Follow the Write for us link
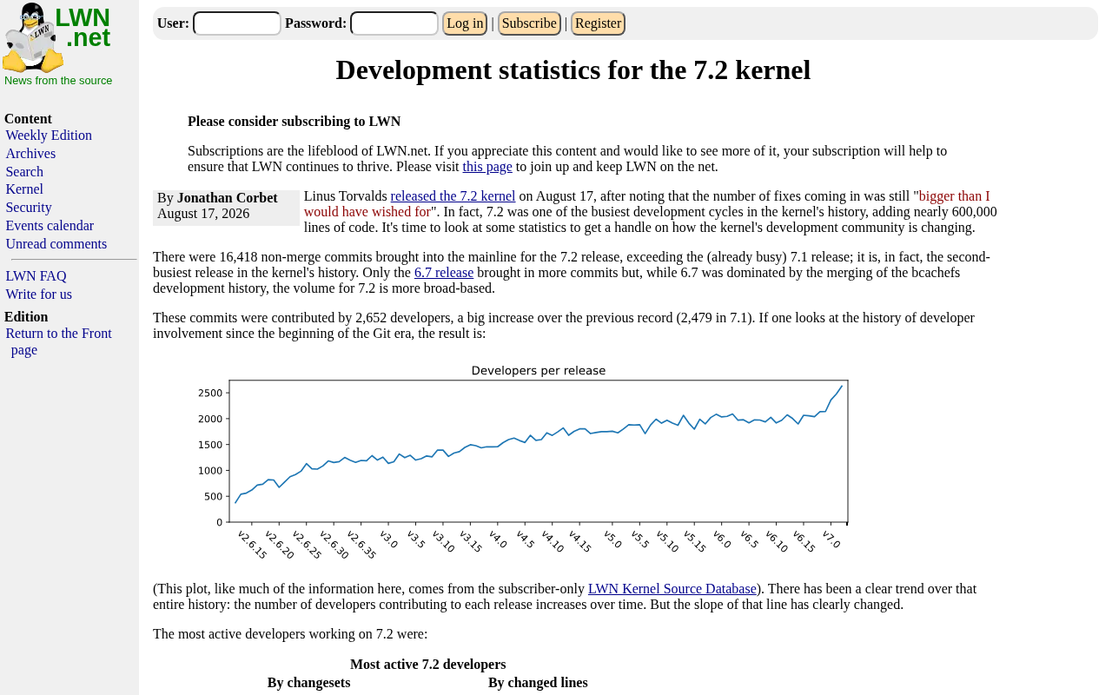 (x=39, y=295)
